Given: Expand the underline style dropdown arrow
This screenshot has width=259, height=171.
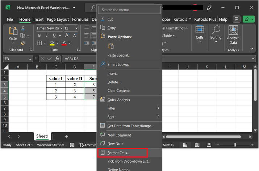Looking at the screenshot, I should pyautogui.click(x=60, y=36).
